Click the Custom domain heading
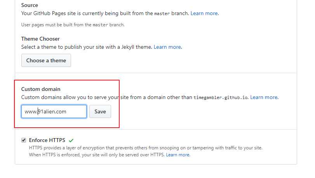 tap(41, 89)
